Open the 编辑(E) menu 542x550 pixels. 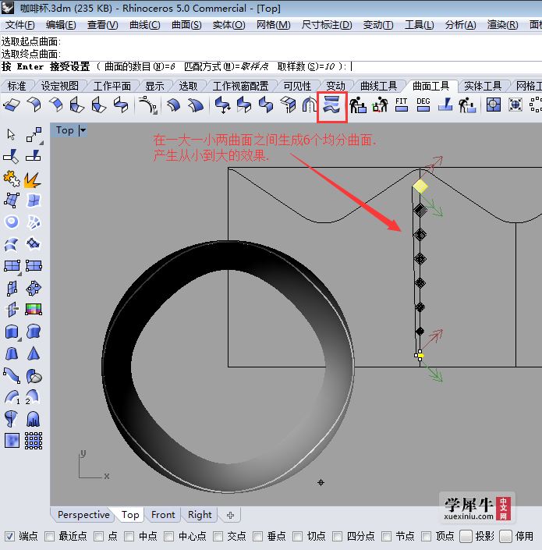[x=61, y=25]
